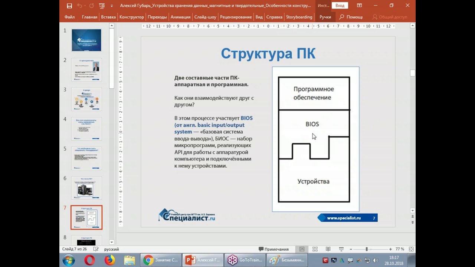Select slide 5 thumbnail
The height and width of the screenshot is (267, 475).
pos(86,158)
